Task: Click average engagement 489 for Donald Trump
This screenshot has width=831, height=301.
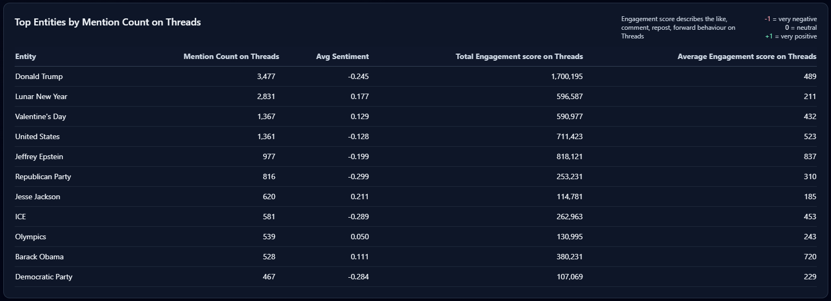Action: tap(810, 76)
